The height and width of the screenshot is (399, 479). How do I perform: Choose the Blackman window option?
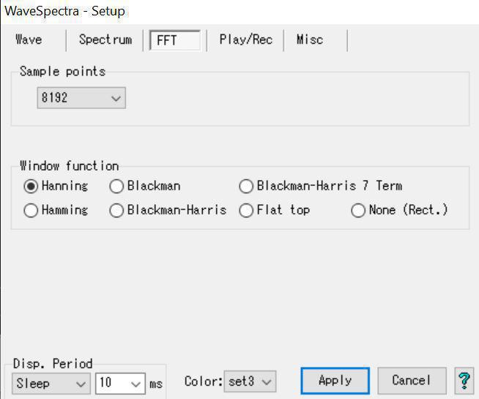(116, 186)
